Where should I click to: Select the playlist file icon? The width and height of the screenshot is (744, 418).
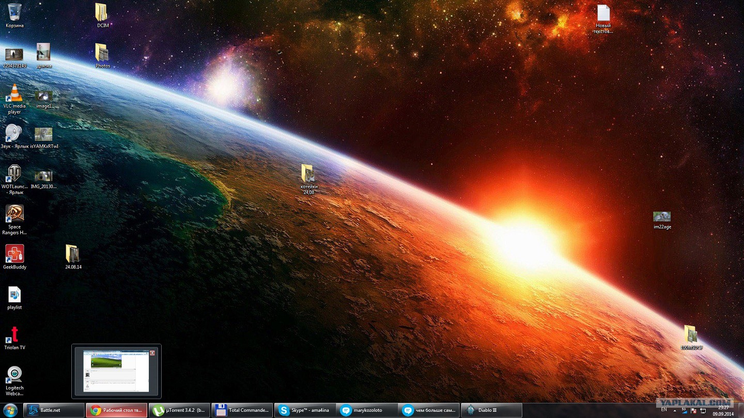coord(14,298)
